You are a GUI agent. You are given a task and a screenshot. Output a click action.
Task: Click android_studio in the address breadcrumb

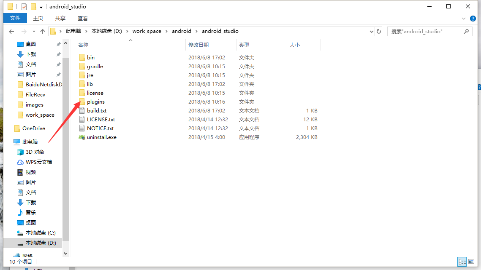click(220, 31)
